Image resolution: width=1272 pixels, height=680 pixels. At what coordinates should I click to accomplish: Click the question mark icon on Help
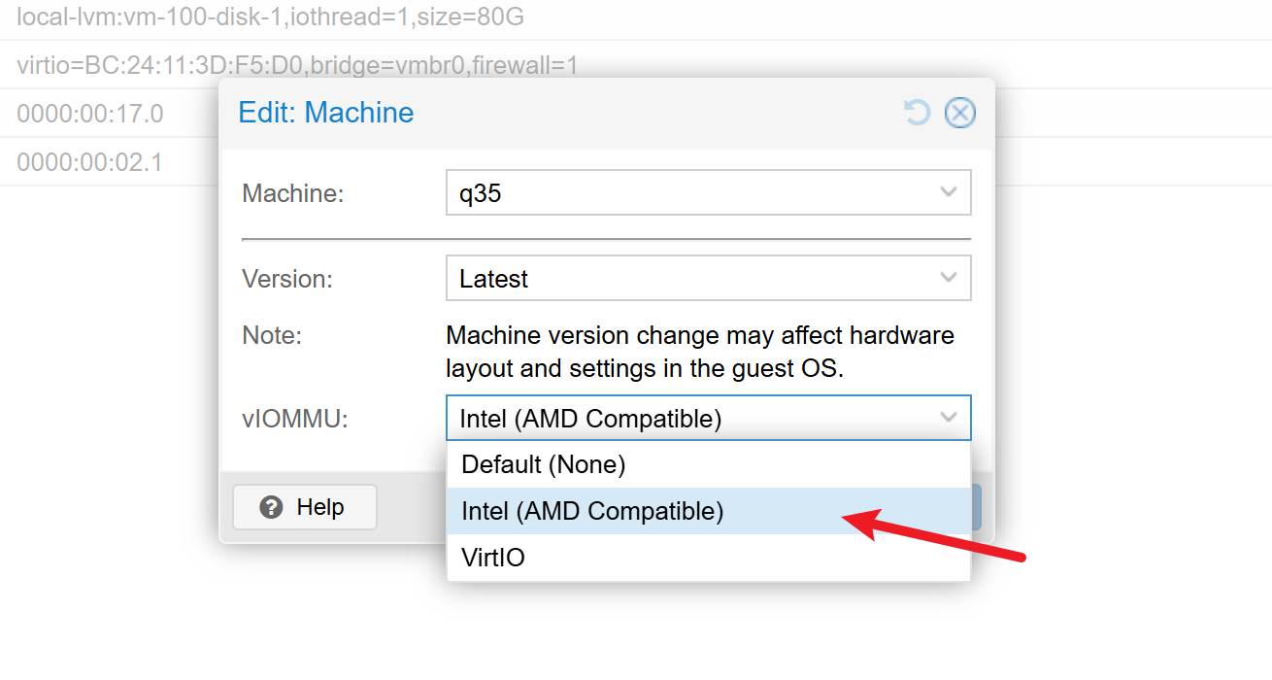pos(272,507)
